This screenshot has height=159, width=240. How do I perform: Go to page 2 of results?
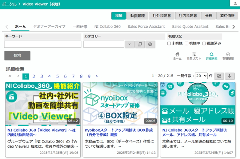click(34, 76)
